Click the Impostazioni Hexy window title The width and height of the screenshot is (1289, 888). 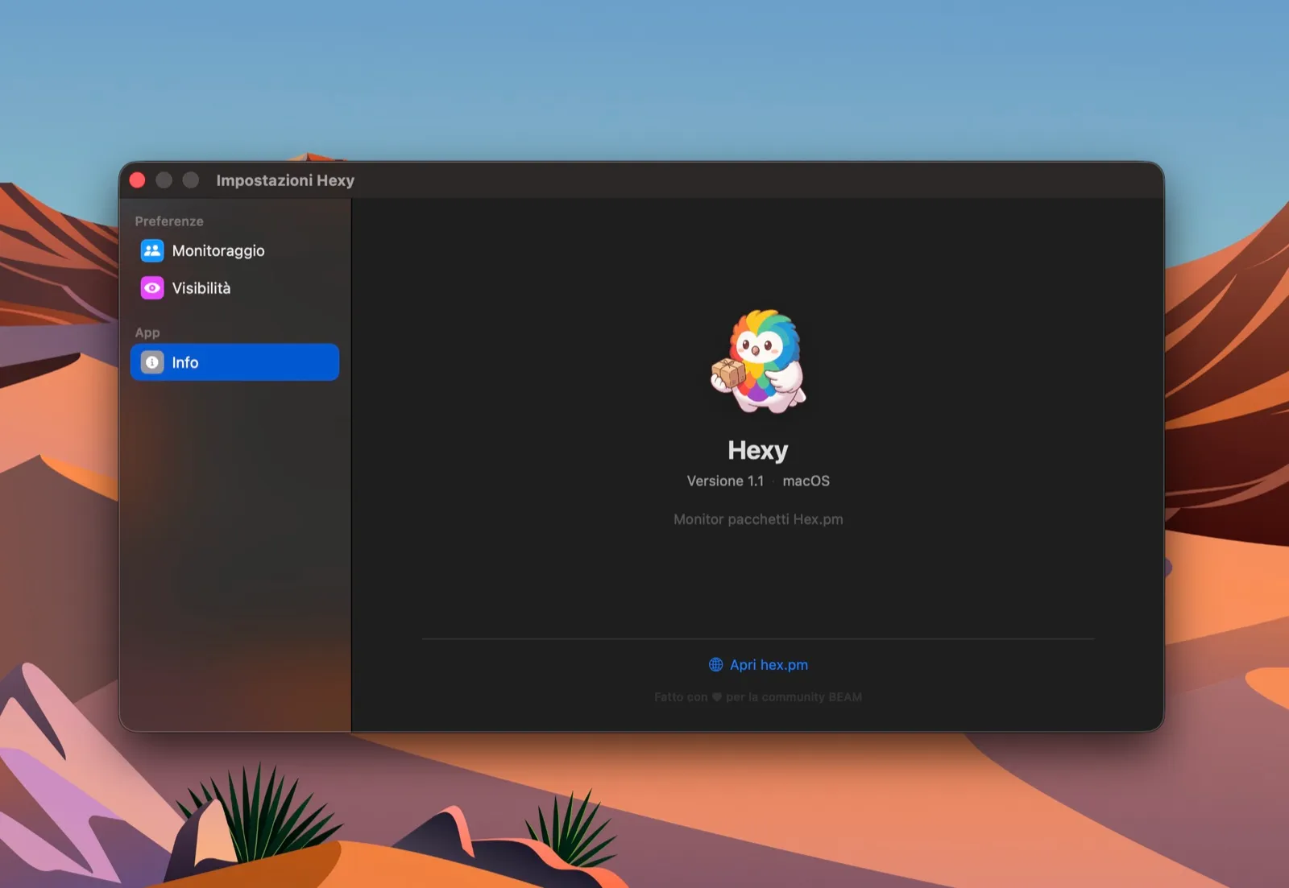click(285, 180)
